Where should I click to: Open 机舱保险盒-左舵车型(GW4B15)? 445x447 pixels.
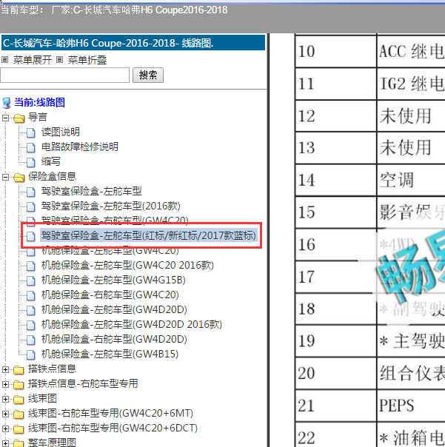coord(110,354)
